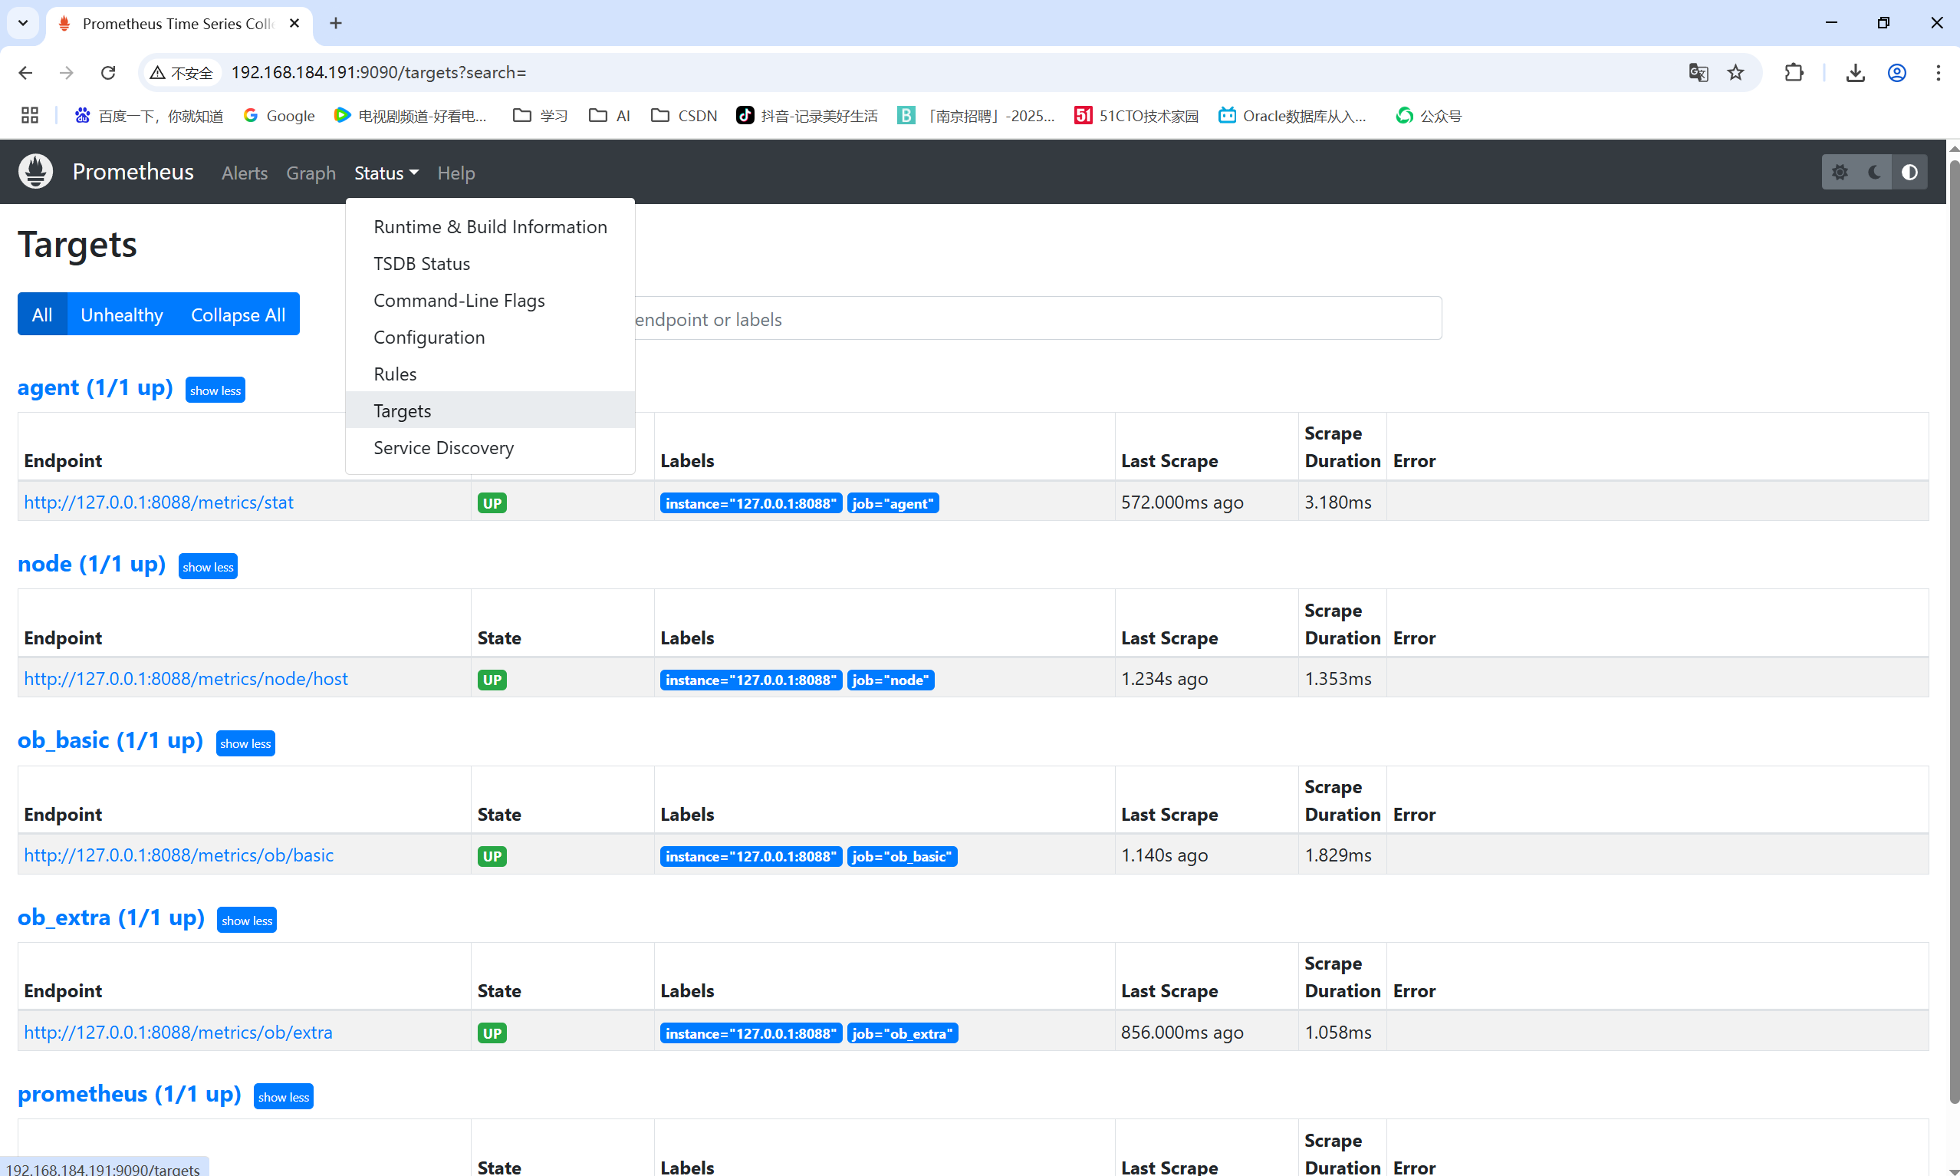Open the TV drama channel bookmark
1960x1176 pixels.
[410, 116]
